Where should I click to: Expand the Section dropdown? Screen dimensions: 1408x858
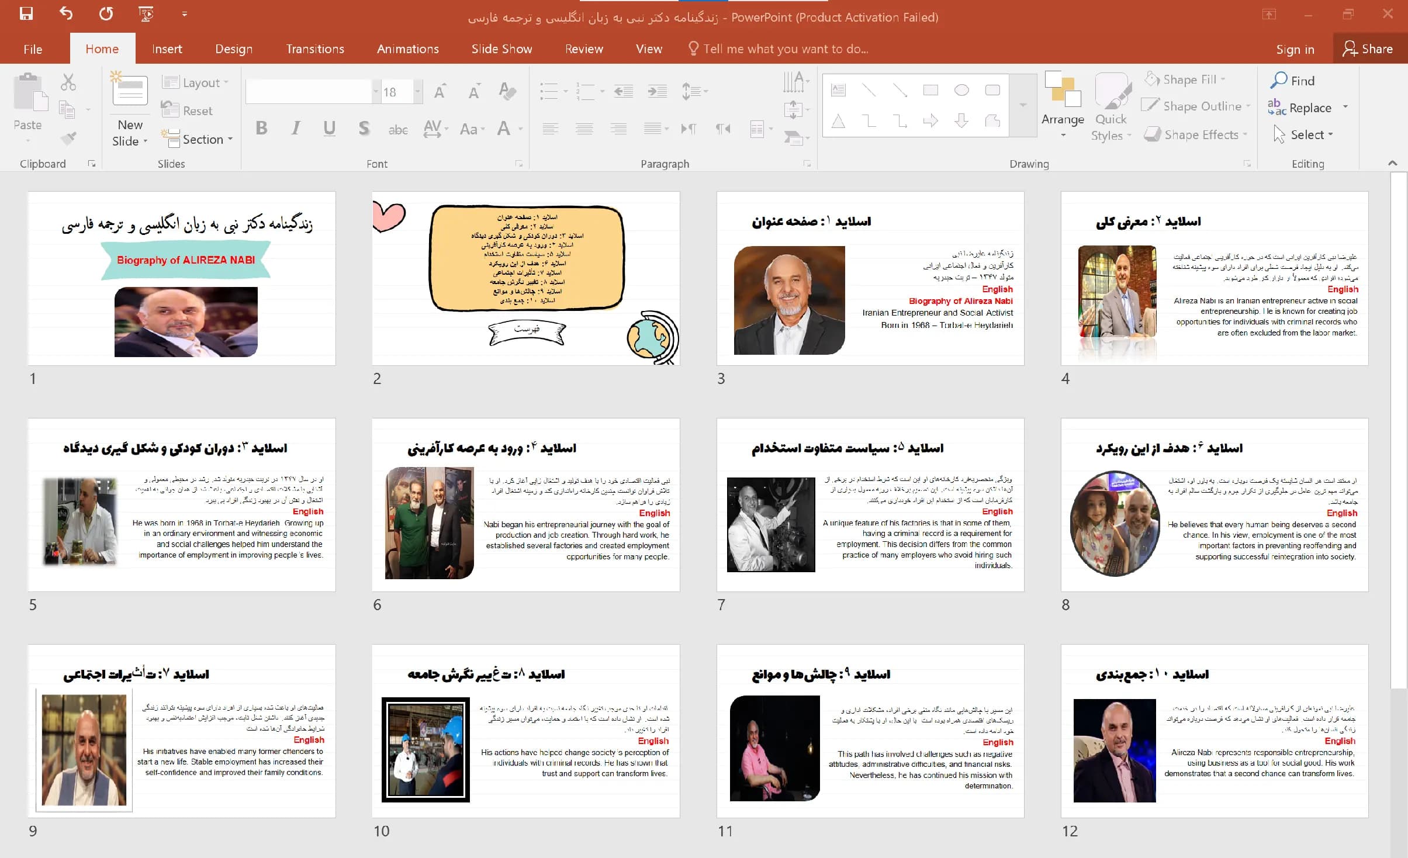198,139
